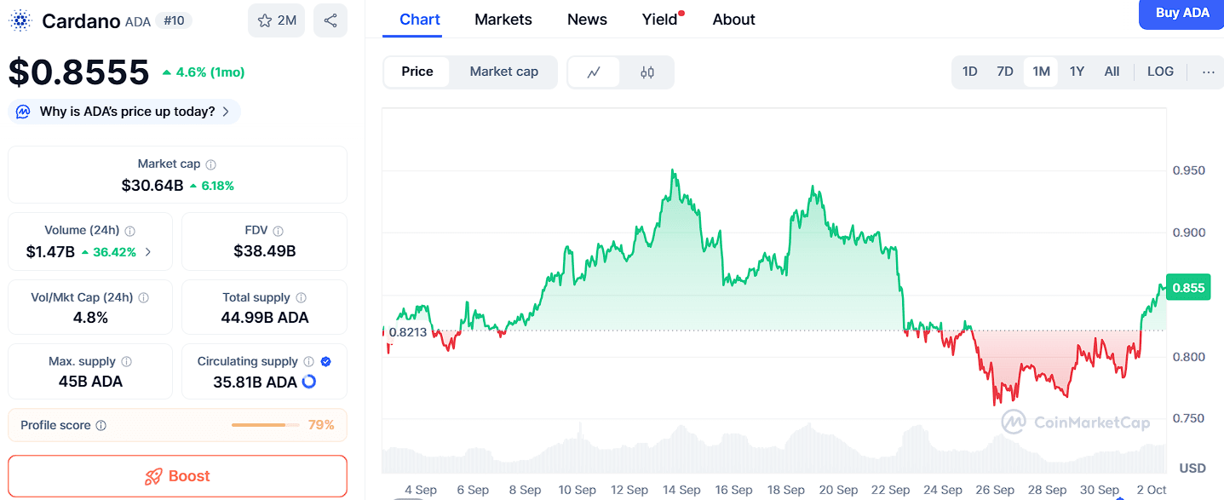
Task: Select the Price chart toggle
Action: (x=417, y=72)
